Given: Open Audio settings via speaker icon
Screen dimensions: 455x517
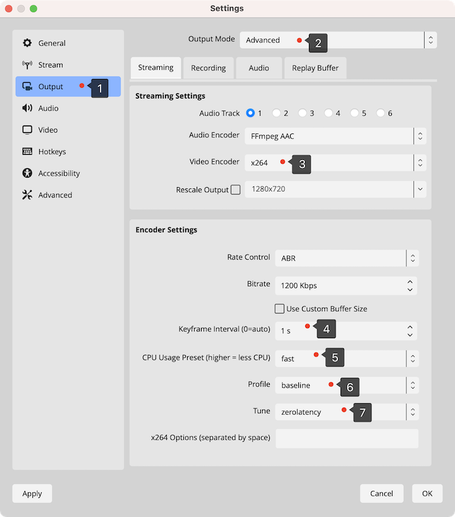Looking at the screenshot, I should click(27, 108).
